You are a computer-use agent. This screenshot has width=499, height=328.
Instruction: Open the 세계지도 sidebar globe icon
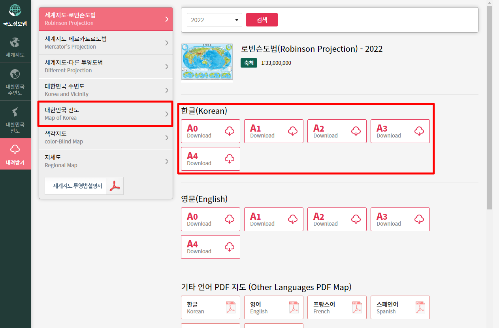(15, 42)
